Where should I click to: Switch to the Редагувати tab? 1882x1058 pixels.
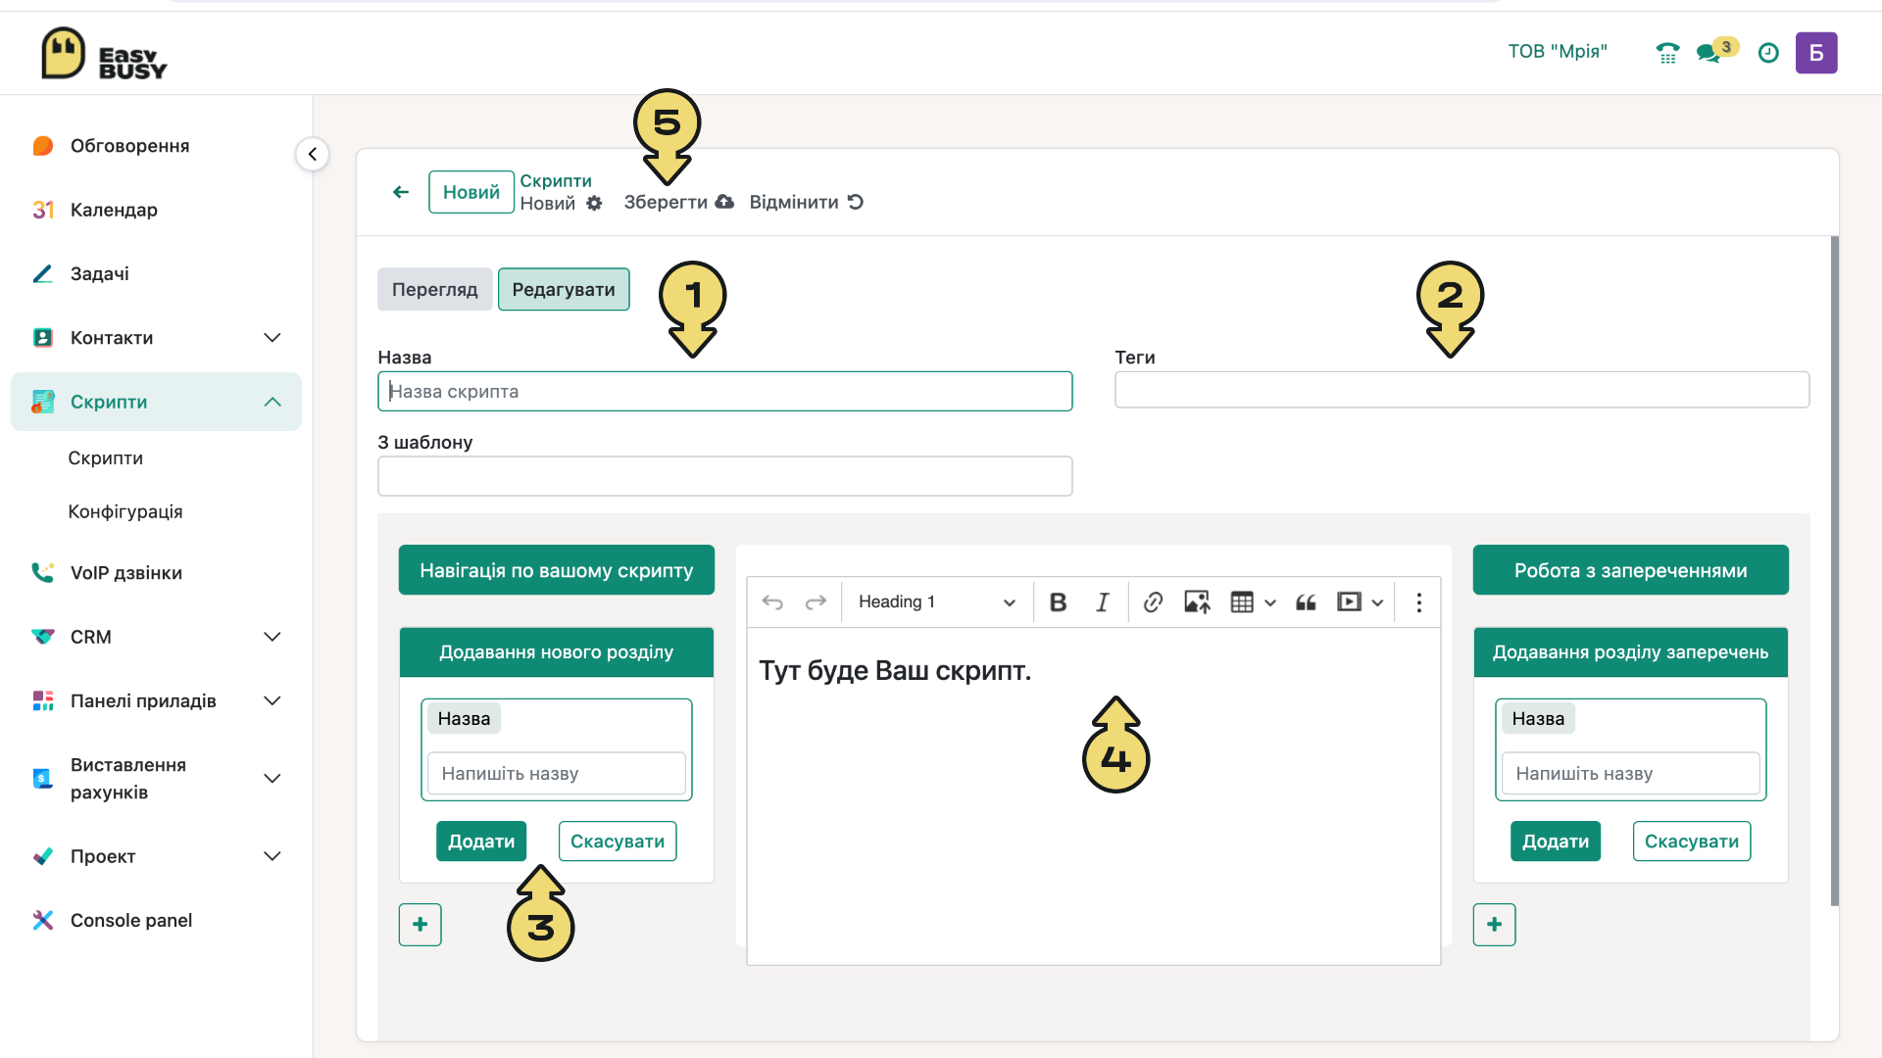pos(564,290)
